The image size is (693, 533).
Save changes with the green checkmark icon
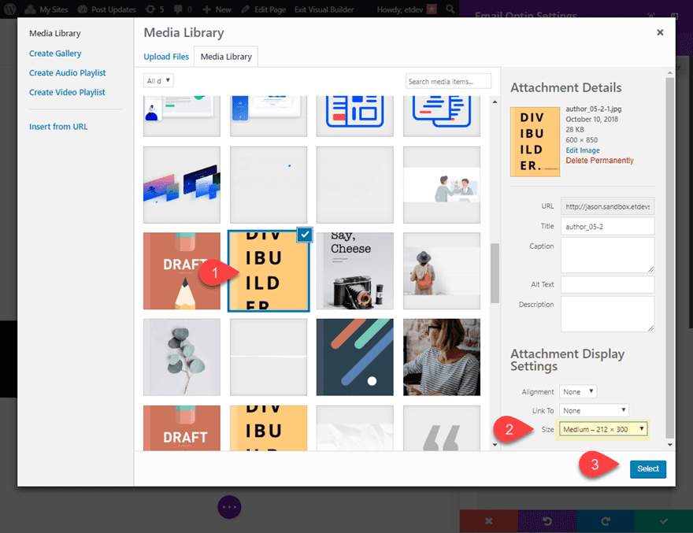[662, 521]
